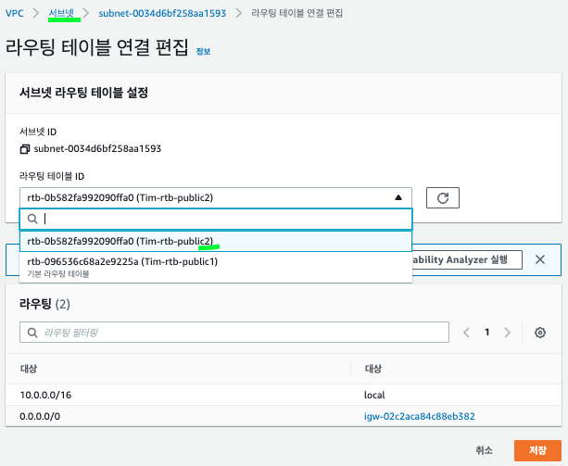Refresh the routing table list
The width and height of the screenshot is (568, 466).
[x=443, y=197]
